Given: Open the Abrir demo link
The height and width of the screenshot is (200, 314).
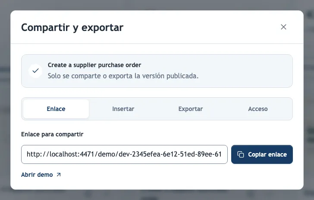Looking at the screenshot, I should (x=41, y=175).
